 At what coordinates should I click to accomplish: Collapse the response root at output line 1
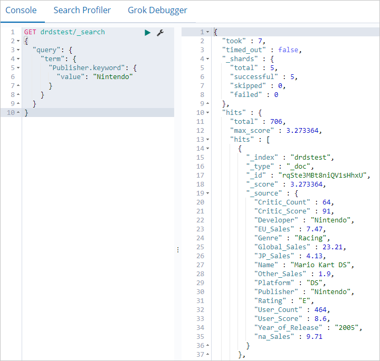(x=208, y=32)
